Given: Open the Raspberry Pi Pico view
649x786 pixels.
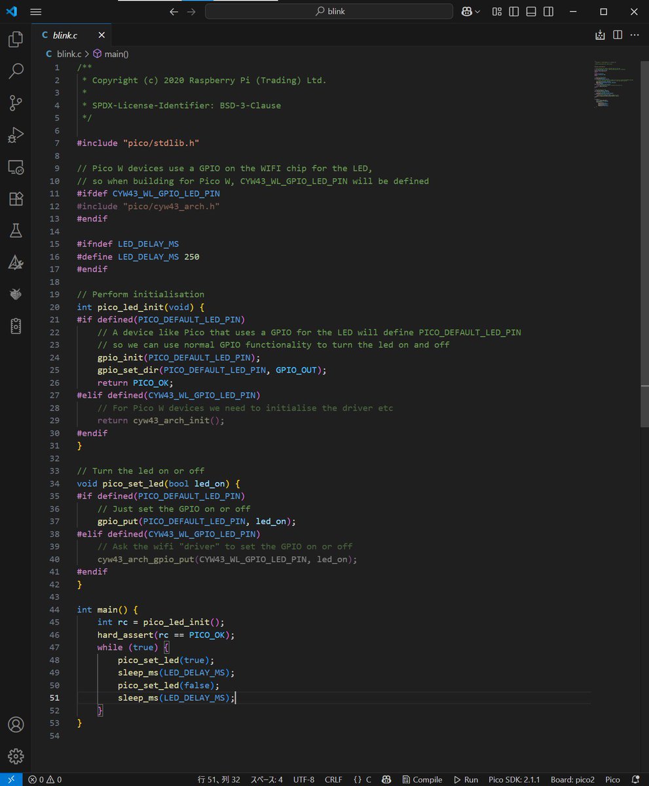Looking at the screenshot, I should (16, 295).
